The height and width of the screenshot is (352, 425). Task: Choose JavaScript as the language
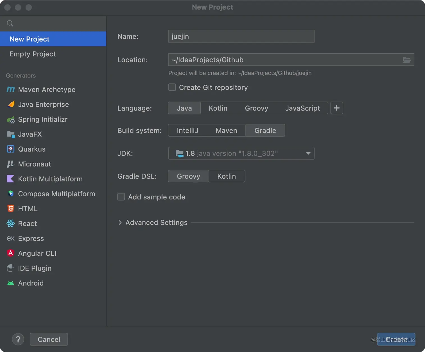pyautogui.click(x=302, y=108)
